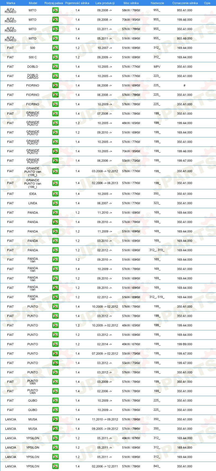Select the '#' engine code cell
This screenshot has width=216, height=471.
click(x=185, y=85)
